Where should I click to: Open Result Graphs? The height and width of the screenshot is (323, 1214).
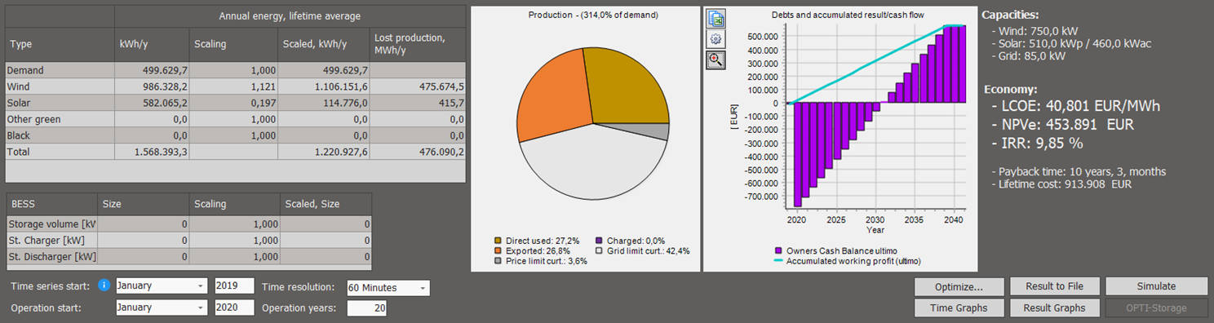click(x=1055, y=308)
